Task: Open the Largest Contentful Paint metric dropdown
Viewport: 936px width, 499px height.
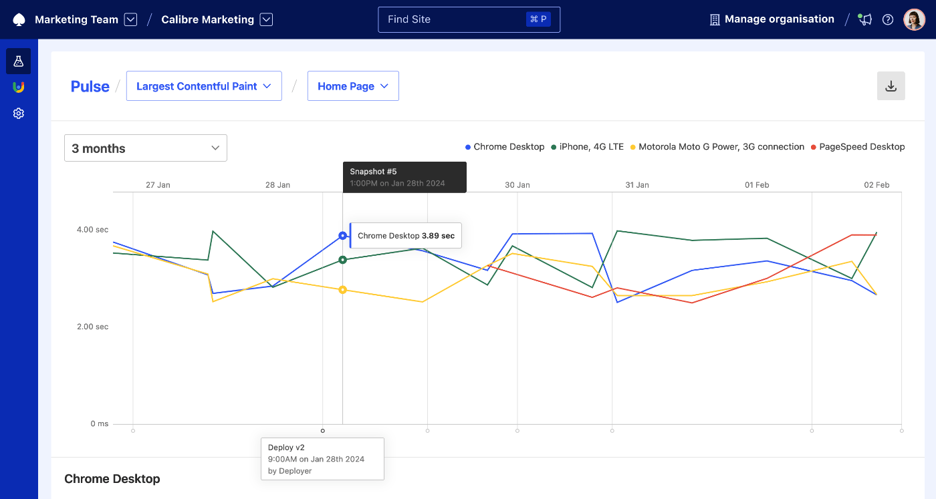Action: coord(204,86)
